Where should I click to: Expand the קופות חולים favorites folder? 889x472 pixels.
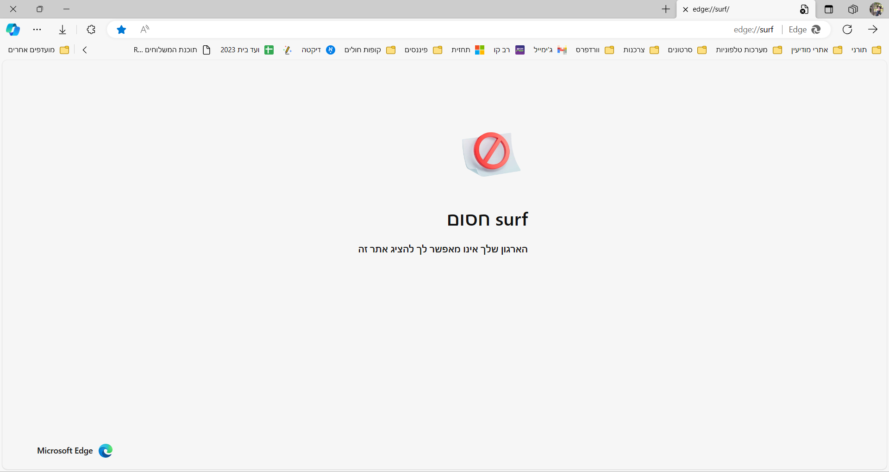tap(369, 50)
